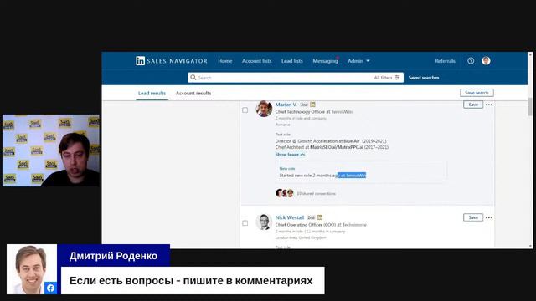Open Techniwave company link
This screenshot has width=536, height=301.
click(354, 225)
